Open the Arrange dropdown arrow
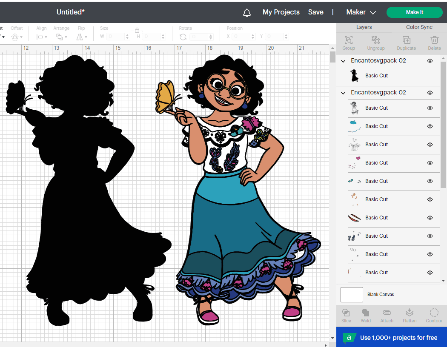Image resolution: width=447 pixels, height=347 pixels. [x=66, y=37]
